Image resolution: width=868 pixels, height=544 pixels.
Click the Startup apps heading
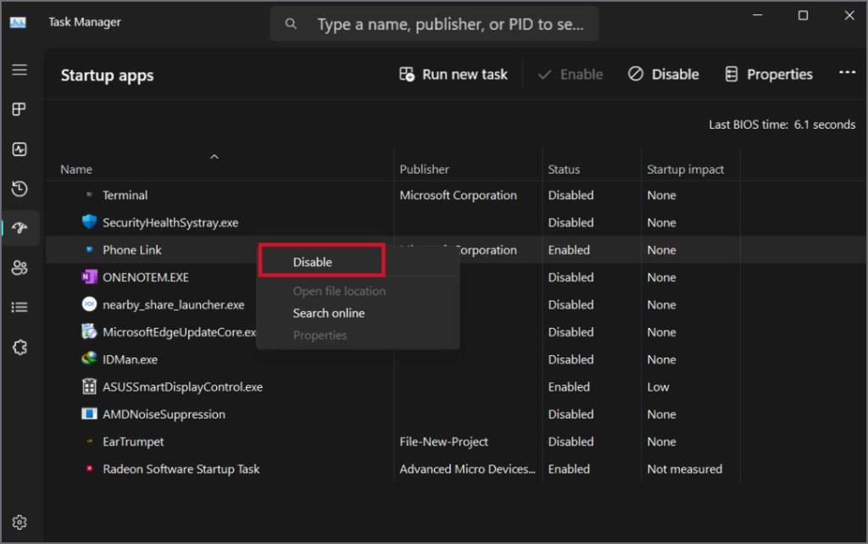click(x=107, y=75)
